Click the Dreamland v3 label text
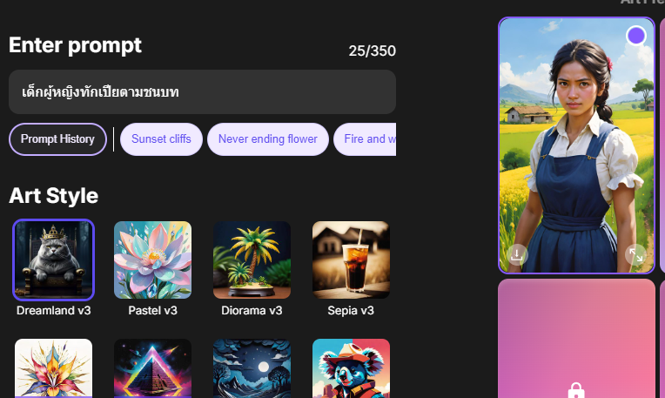This screenshot has height=398, width=665. tap(53, 311)
